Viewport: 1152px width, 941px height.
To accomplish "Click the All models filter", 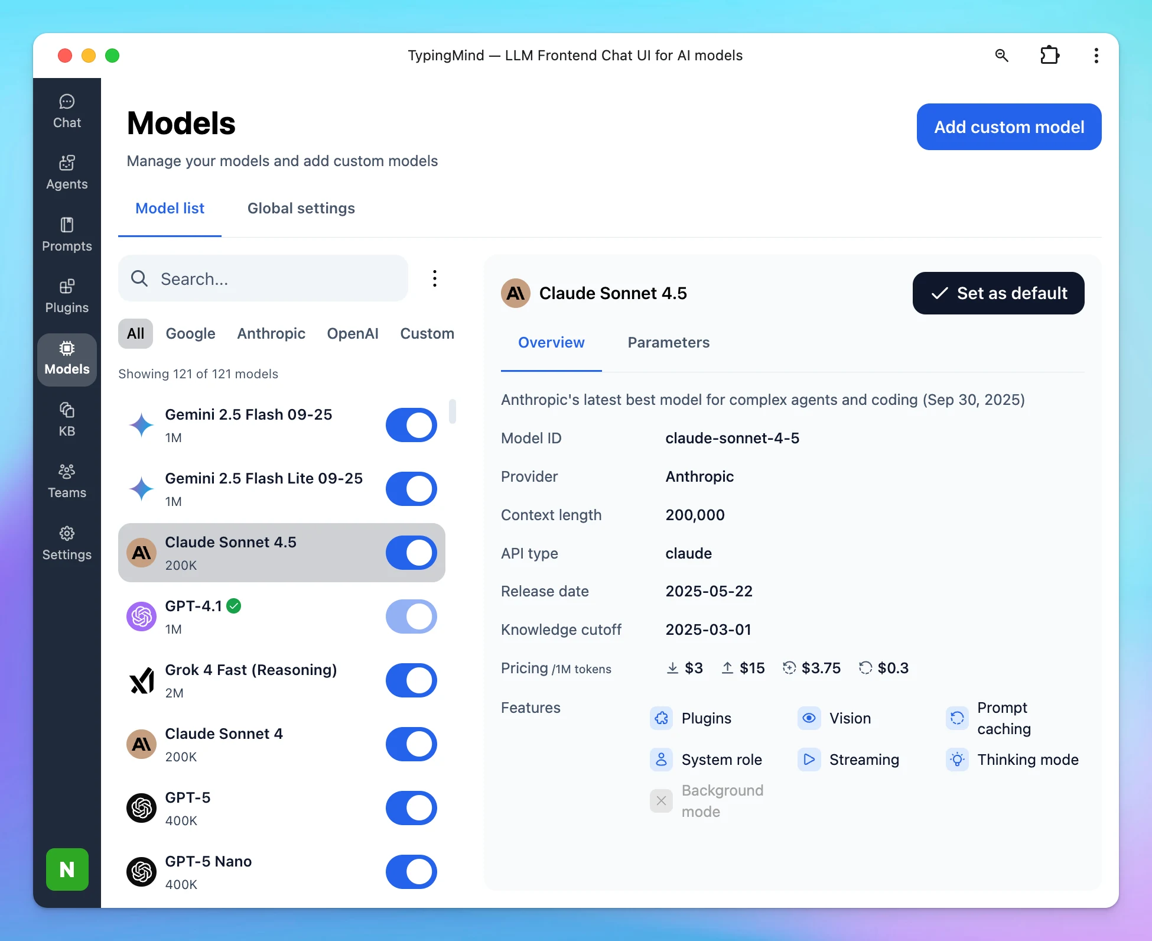I will point(135,334).
